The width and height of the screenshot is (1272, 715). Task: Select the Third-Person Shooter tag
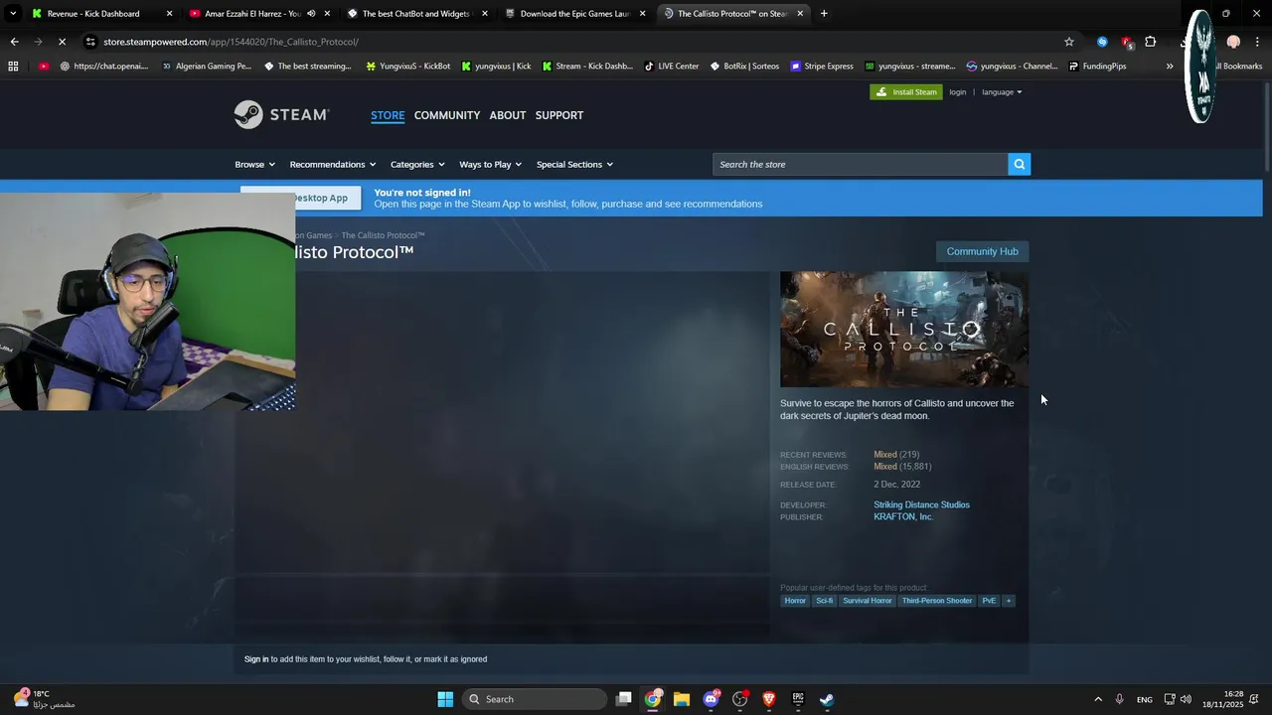click(937, 601)
